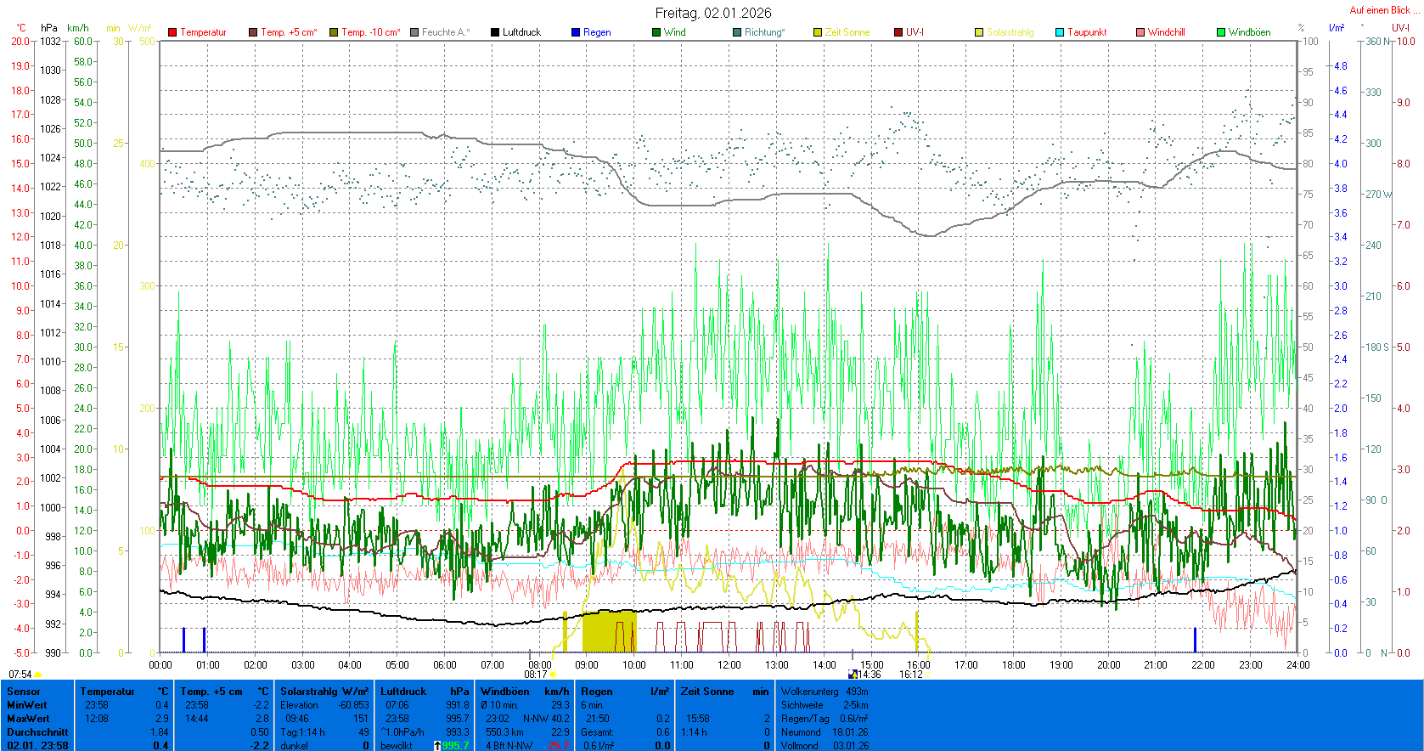Click the Richtung* legend label
Screen dimensions: 1424x751
764,32
